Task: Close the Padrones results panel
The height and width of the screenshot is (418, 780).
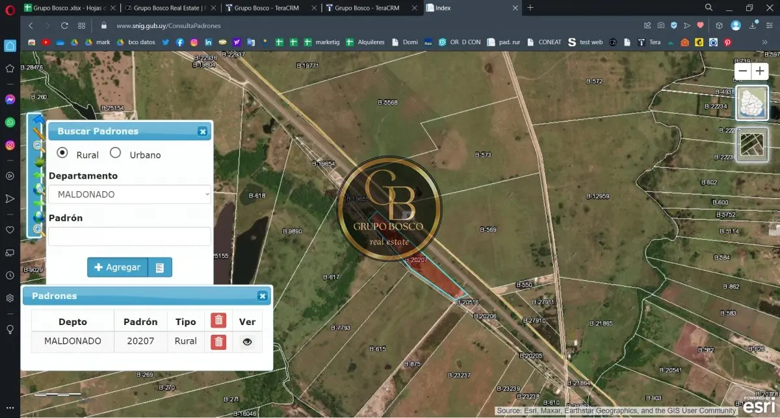Action: click(262, 296)
